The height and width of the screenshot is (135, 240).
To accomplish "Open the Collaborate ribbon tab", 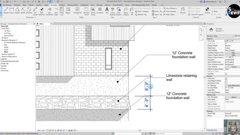I will pos(84,5).
